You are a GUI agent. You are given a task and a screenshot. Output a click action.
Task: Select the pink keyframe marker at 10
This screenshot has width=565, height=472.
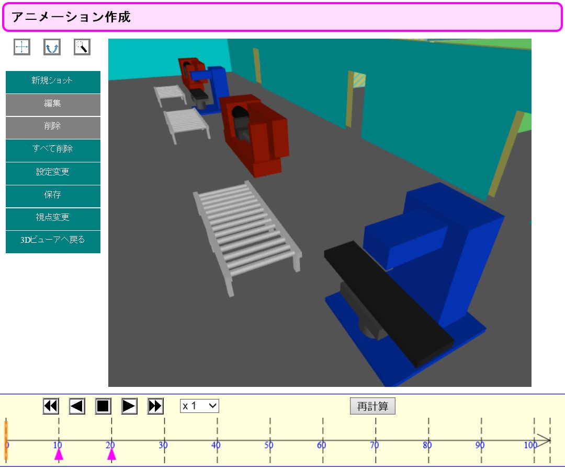pyautogui.click(x=59, y=455)
